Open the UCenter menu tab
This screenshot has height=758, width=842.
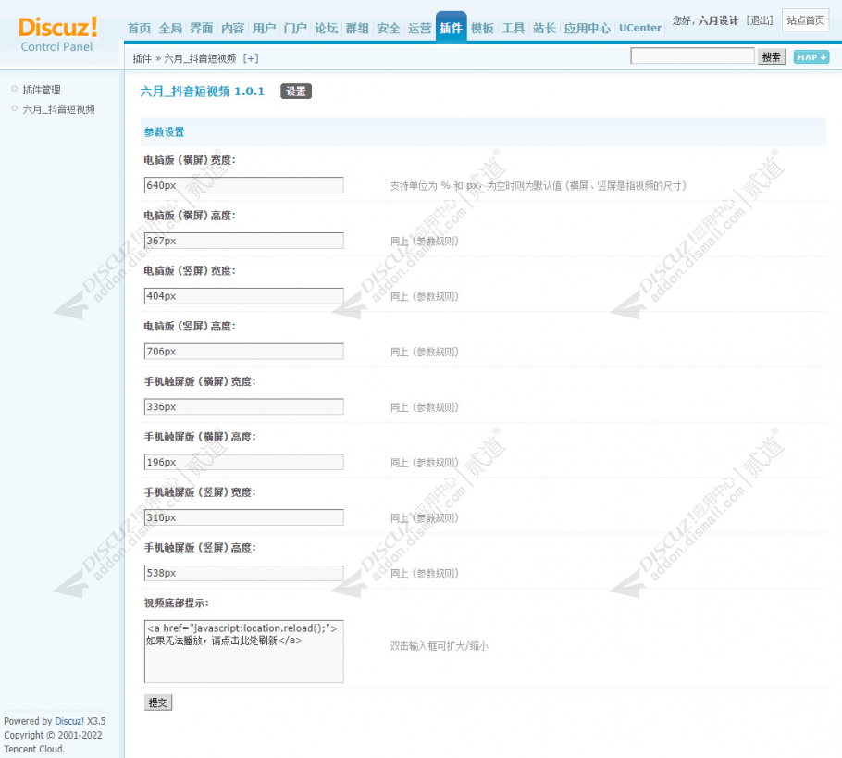(x=640, y=28)
